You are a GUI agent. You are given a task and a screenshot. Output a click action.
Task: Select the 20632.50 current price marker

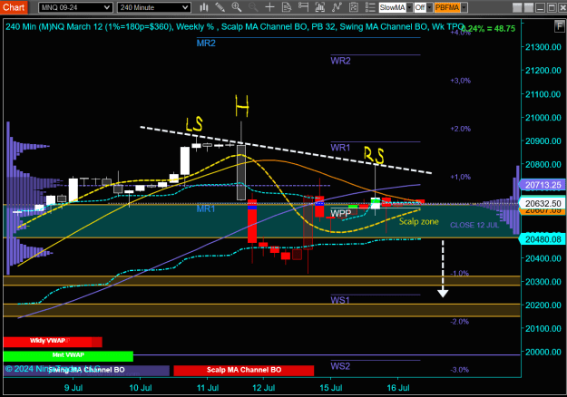[x=543, y=203]
